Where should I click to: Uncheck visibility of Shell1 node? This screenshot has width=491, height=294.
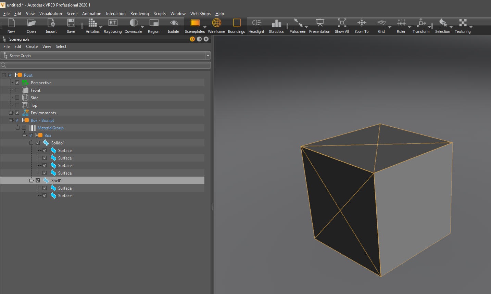click(x=38, y=180)
